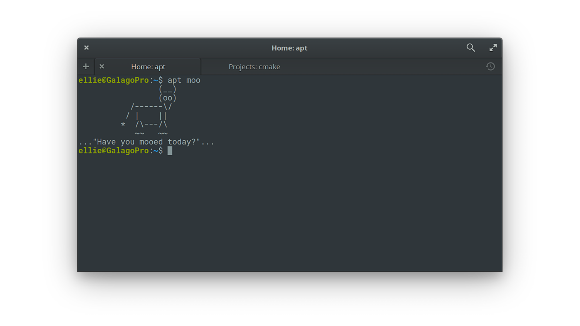Click the first ellie@GalagoPro prompt
Screen dimensions: 580x326
pyautogui.click(x=113, y=81)
